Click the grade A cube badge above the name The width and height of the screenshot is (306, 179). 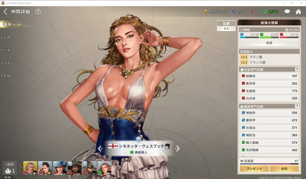click(x=139, y=139)
